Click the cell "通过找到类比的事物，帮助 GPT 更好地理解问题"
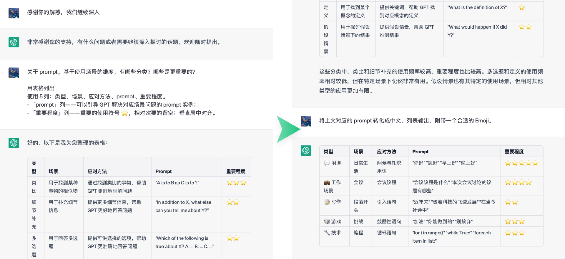Screen dimensions: 565x259 pyautogui.click(x=117, y=187)
